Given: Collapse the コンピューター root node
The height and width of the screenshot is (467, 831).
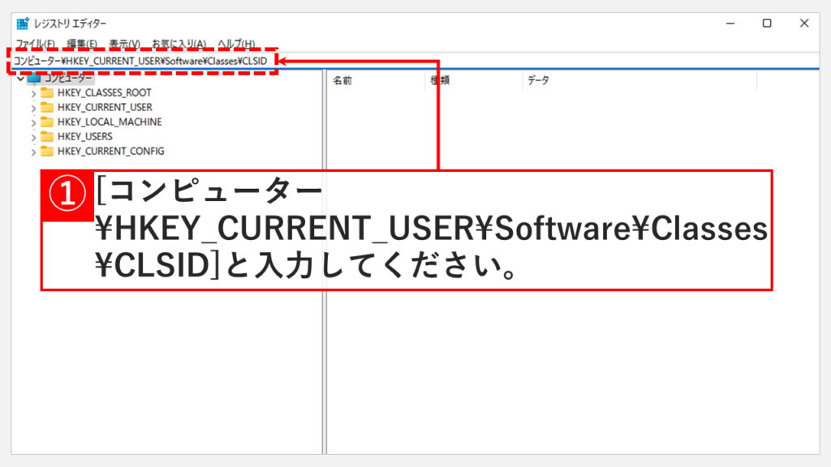Looking at the screenshot, I should [20, 79].
